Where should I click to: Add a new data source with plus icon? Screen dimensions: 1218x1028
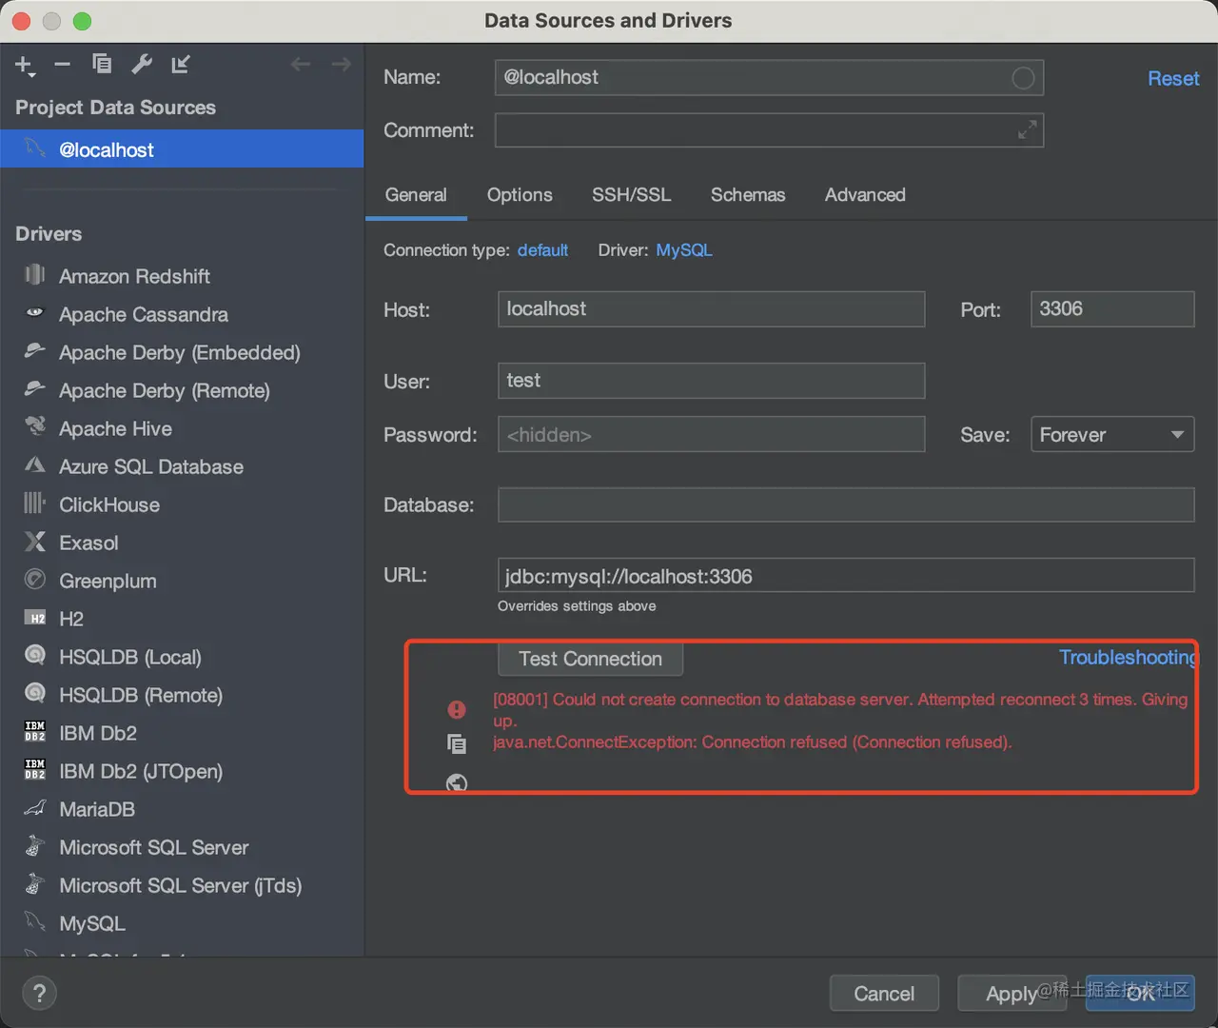[x=24, y=65]
